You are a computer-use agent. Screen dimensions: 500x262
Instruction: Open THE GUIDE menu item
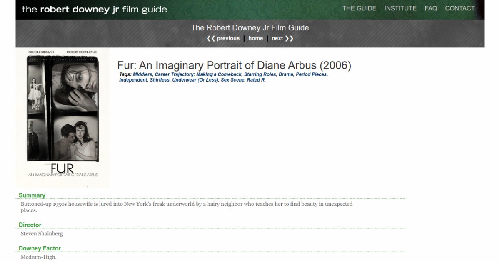click(359, 8)
